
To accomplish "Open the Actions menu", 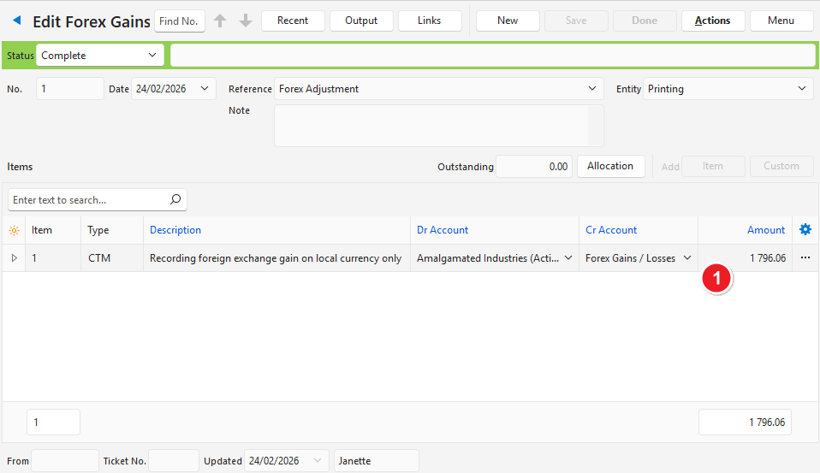I will tap(712, 21).
